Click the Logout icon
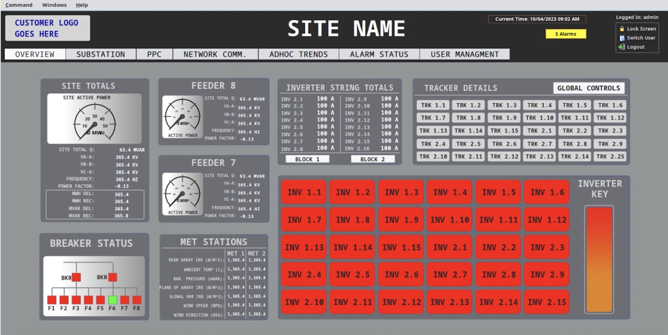Screen dimensions: 668x335 coord(622,47)
